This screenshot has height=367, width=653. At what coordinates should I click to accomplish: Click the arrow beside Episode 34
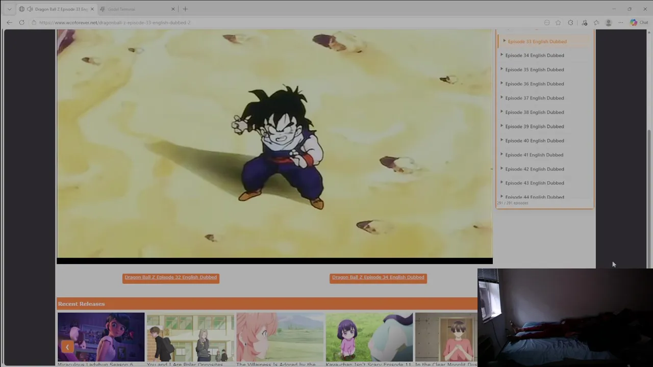pos(501,55)
